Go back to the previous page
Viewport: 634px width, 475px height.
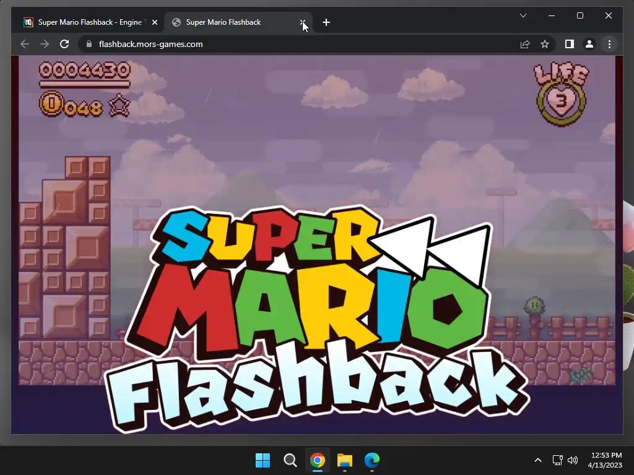coord(25,44)
